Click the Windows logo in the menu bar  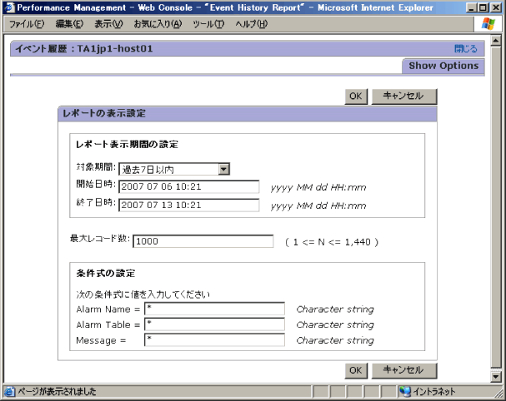(488, 24)
